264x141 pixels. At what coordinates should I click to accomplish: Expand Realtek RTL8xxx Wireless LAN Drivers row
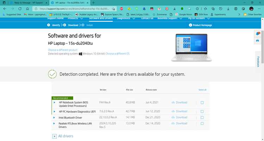click(54, 124)
